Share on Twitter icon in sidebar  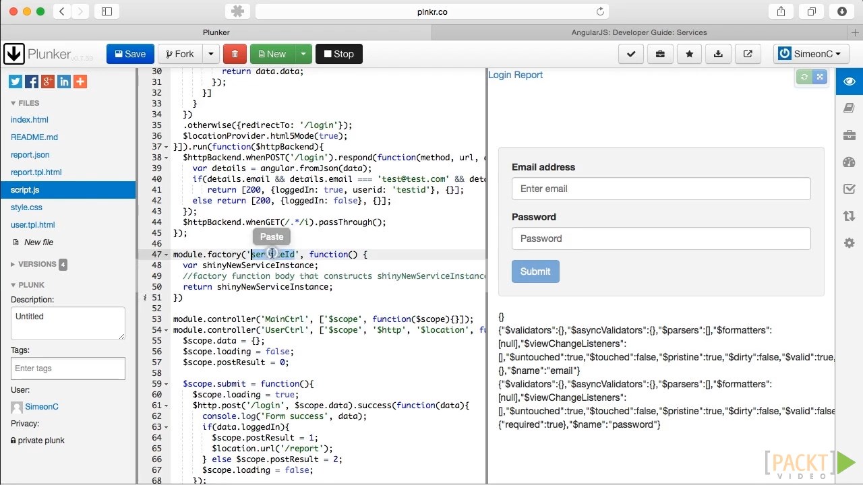16,82
